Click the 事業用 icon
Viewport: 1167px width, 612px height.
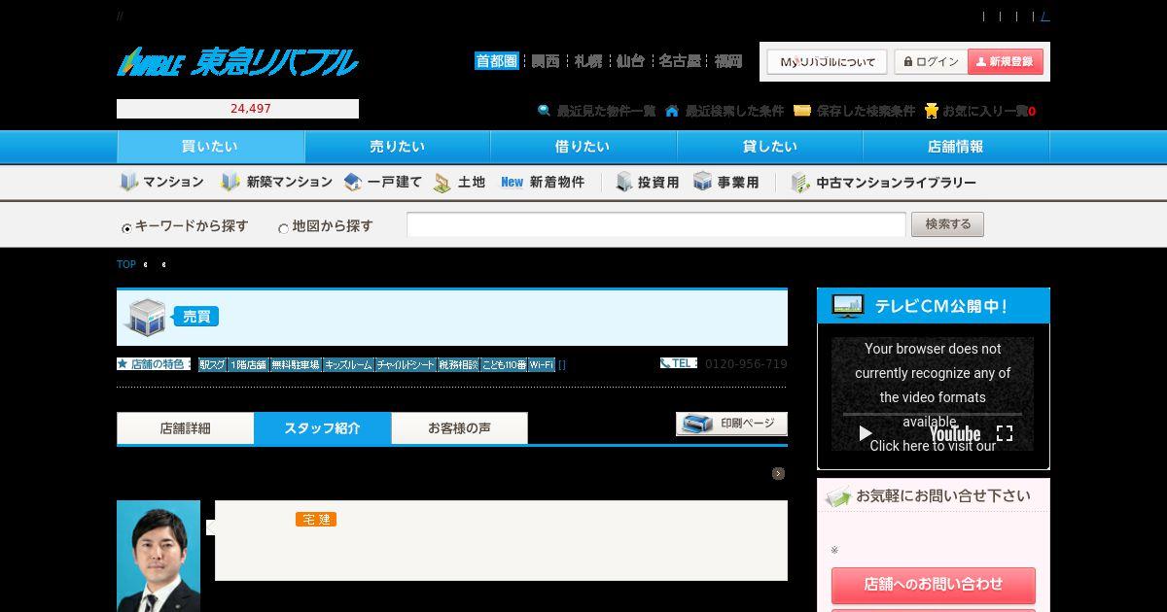point(703,182)
